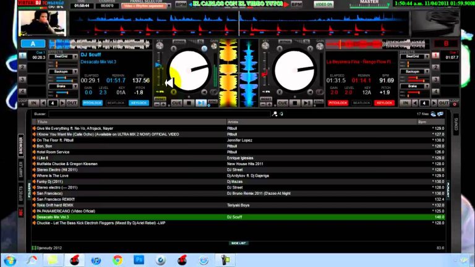This screenshot has width=475, height=267.
Task: Increase deck B loop length arrow
Action: coord(434,103)
